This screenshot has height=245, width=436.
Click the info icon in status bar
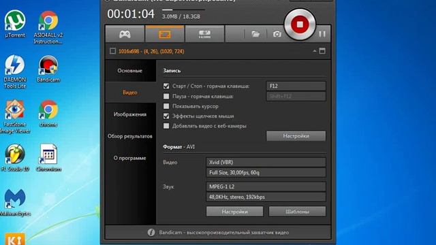click(151, 232)
